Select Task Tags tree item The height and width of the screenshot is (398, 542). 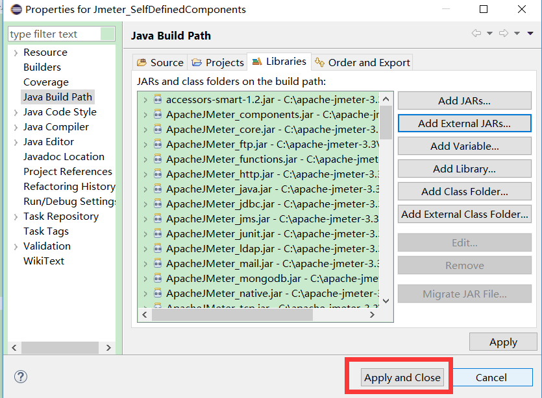tap(46, 231)
